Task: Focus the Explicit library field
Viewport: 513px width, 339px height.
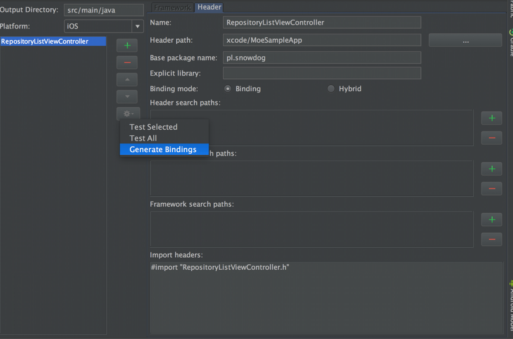Action: [x=322, y=73]
